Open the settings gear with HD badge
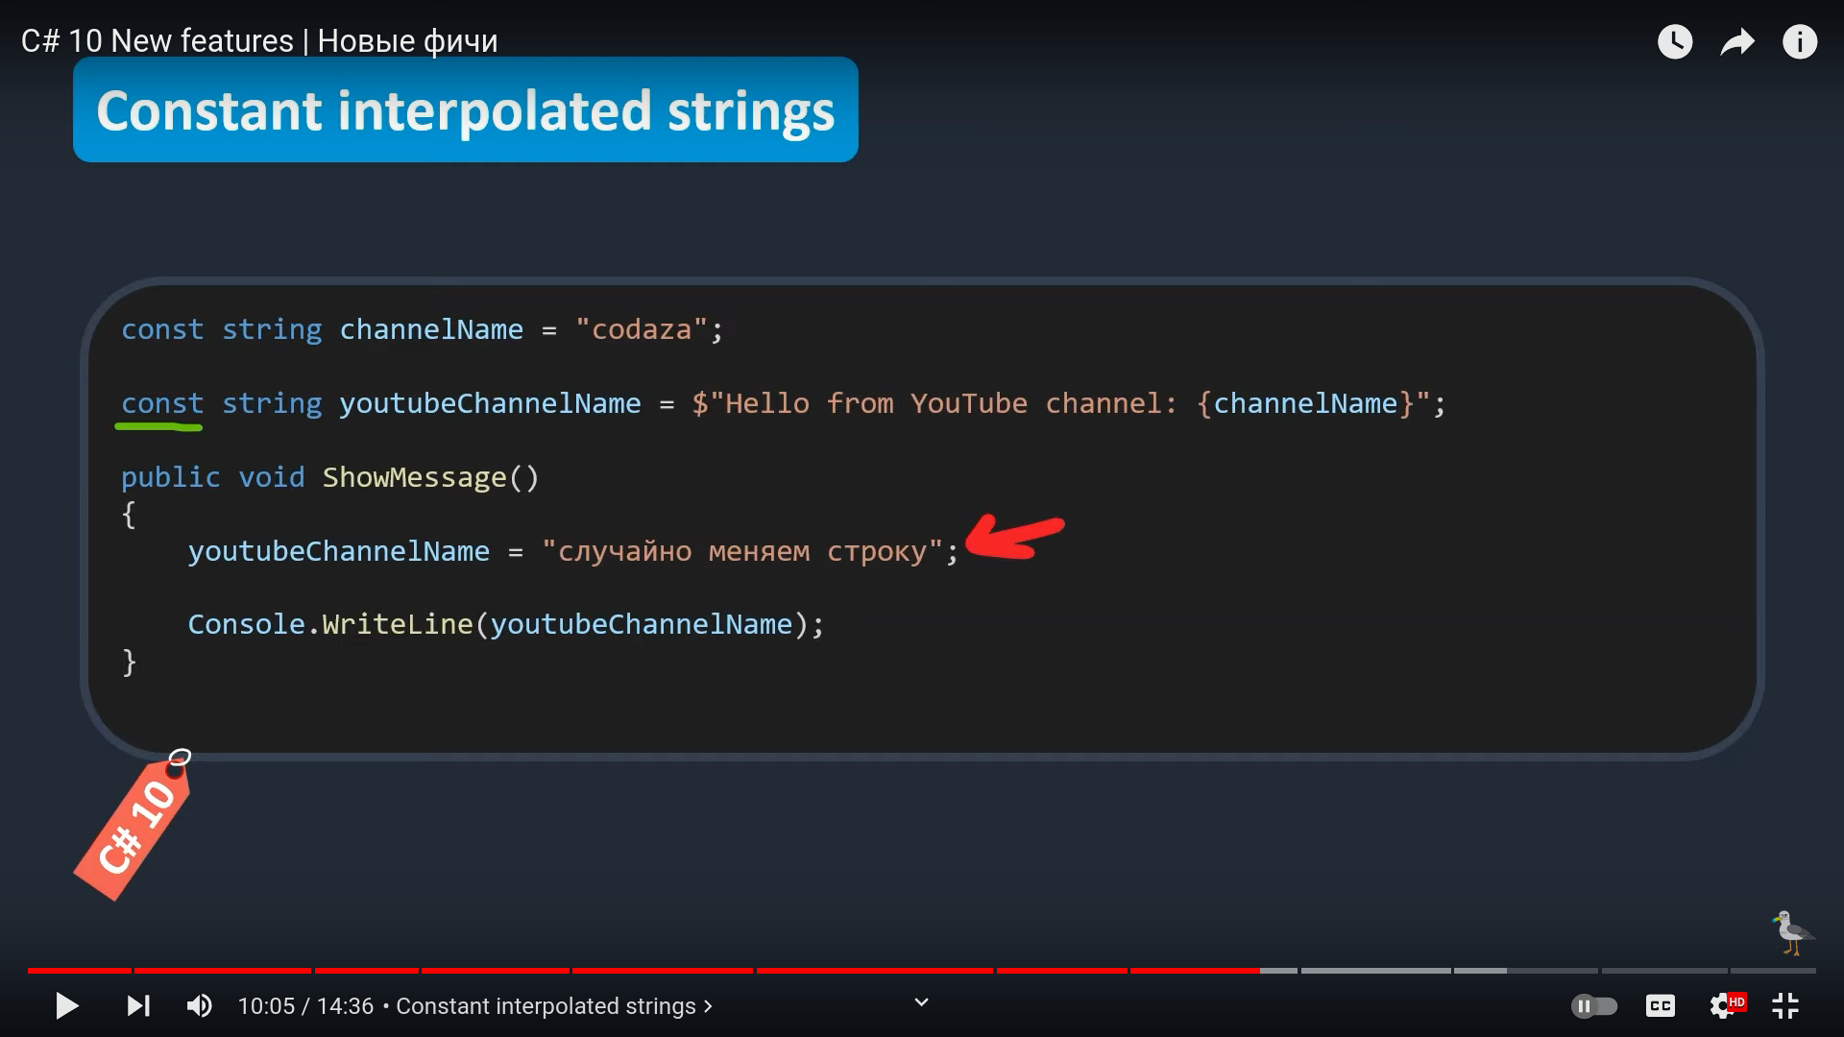Screen dimensions: 1844x1037 [x=1724, y=1005]
